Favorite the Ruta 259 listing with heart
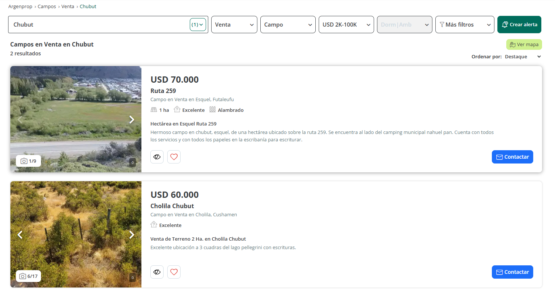Viewport: 555px width, 303px height. click(174, 157)
